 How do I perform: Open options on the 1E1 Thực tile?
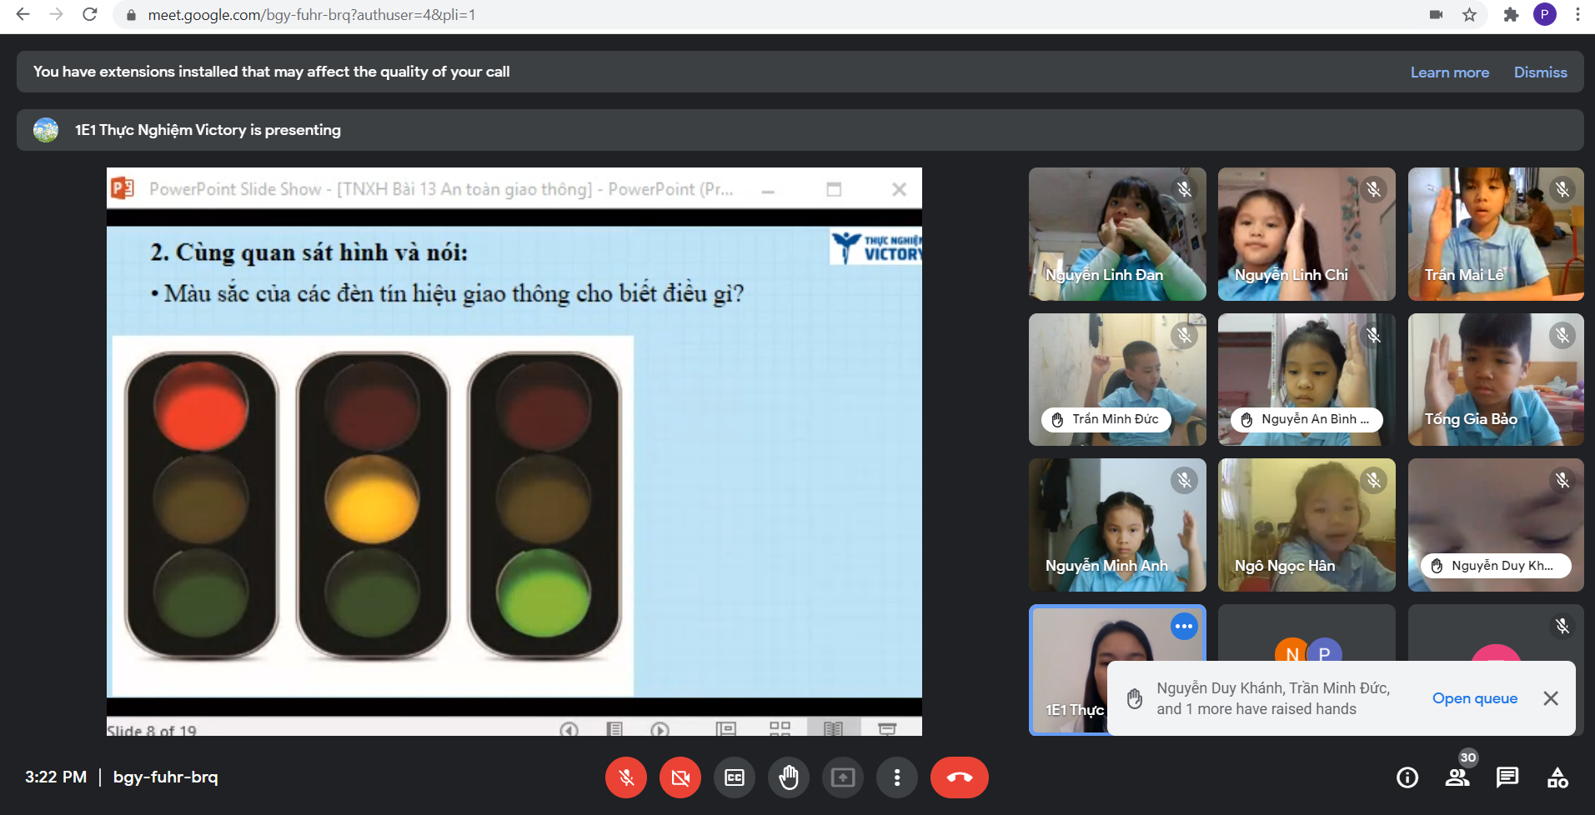pos(1184,627)
